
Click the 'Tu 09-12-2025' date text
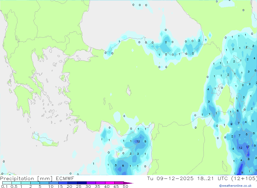coord(170,179)
